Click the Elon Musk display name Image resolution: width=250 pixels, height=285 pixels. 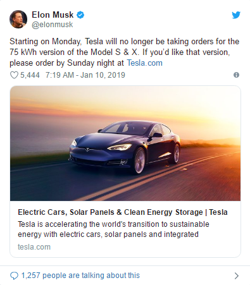[53, 15]
